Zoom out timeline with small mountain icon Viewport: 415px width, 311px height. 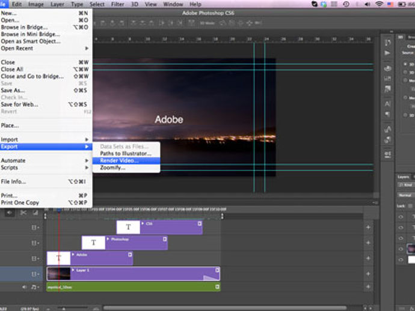pyautogui.click(x=49, y=309)
